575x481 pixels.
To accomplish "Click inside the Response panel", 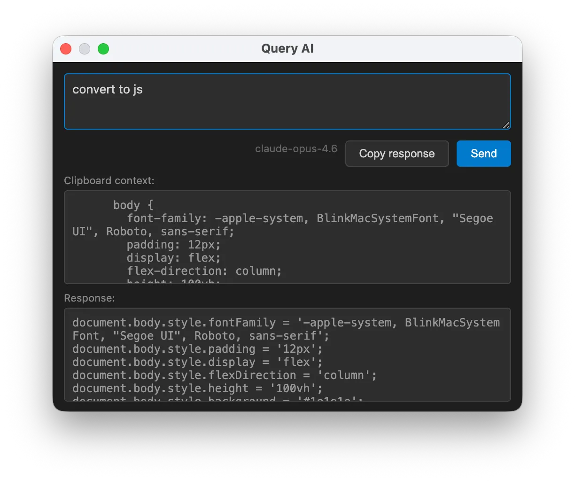I will click(x=287, y=355).
